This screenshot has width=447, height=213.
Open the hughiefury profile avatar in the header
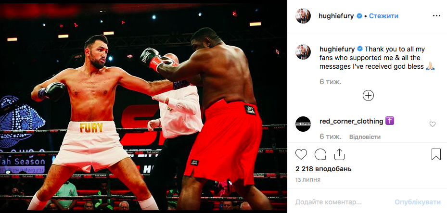pos(303,16)
